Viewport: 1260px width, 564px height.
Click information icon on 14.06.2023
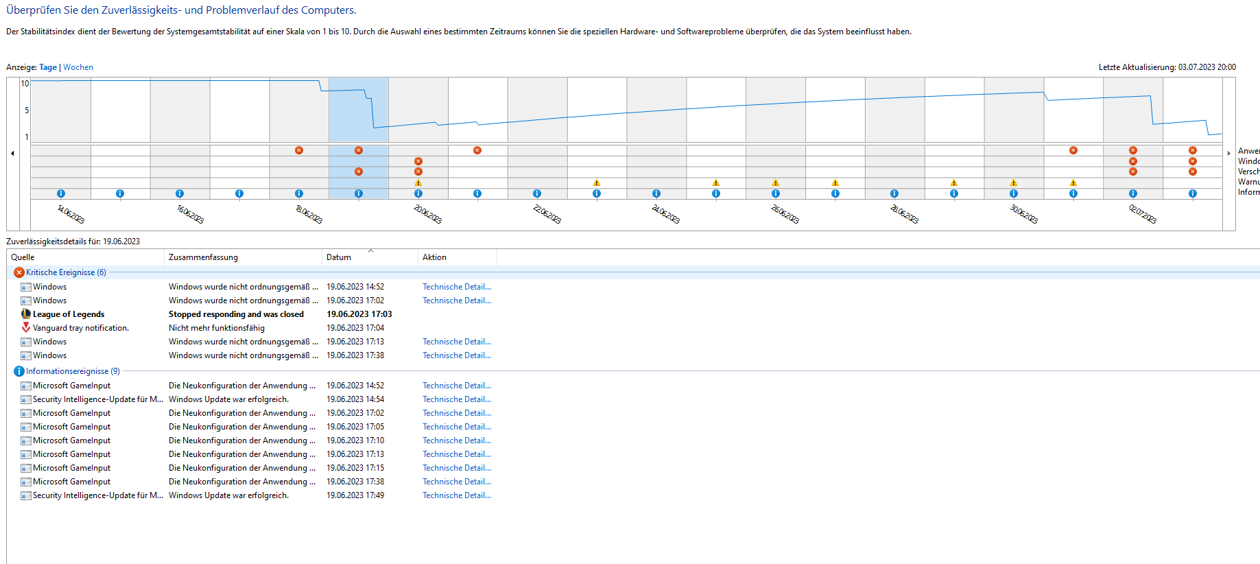pyautogui.click(x=61, y=193)
